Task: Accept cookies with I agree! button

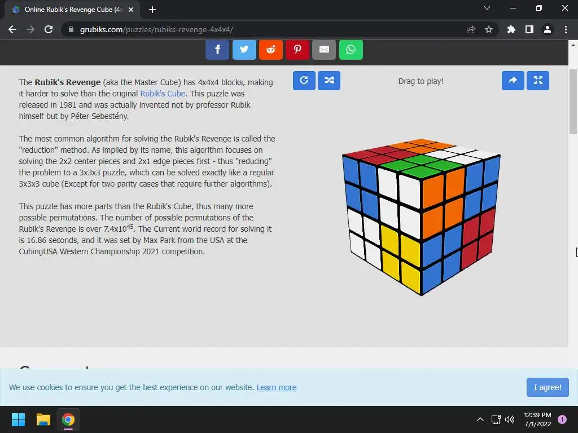Action: pyautogui.click(x=548, y=387)
